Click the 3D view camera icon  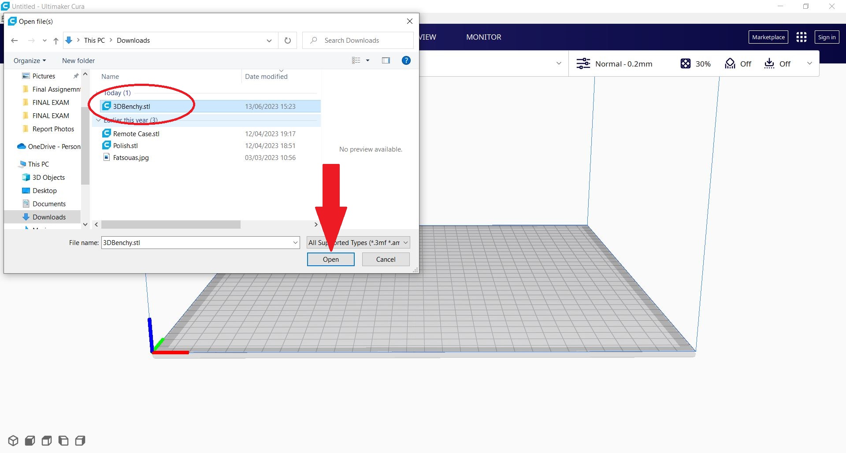click(x=13, y=441)
